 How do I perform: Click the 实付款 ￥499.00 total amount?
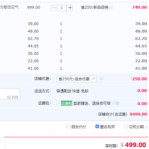[x=133, y=145]
